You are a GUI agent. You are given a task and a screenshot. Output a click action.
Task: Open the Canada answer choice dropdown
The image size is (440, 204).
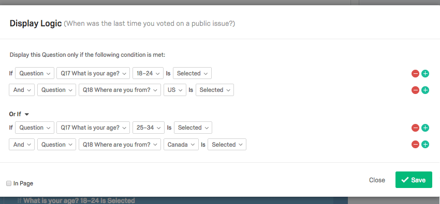181,145
